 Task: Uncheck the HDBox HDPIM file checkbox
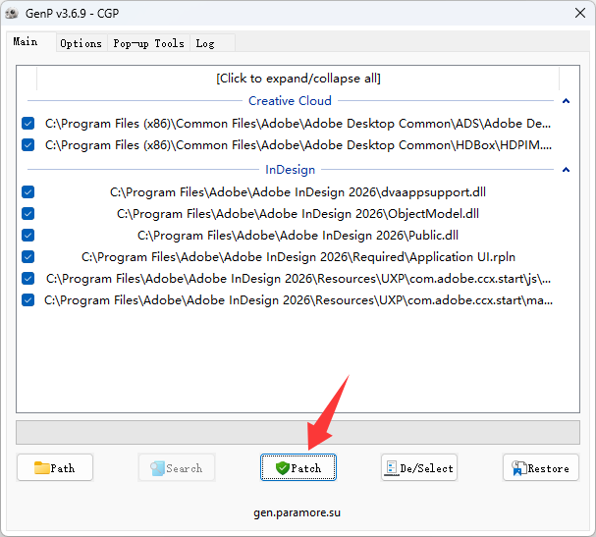28,144
